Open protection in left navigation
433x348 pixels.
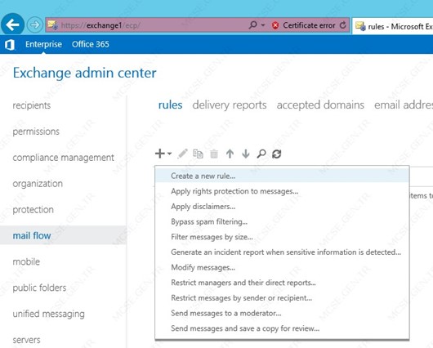[x=33, y=210]
